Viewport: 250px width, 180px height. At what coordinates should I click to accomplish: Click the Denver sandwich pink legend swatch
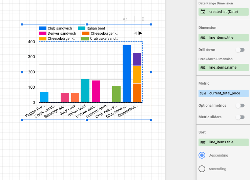(43, 34)
